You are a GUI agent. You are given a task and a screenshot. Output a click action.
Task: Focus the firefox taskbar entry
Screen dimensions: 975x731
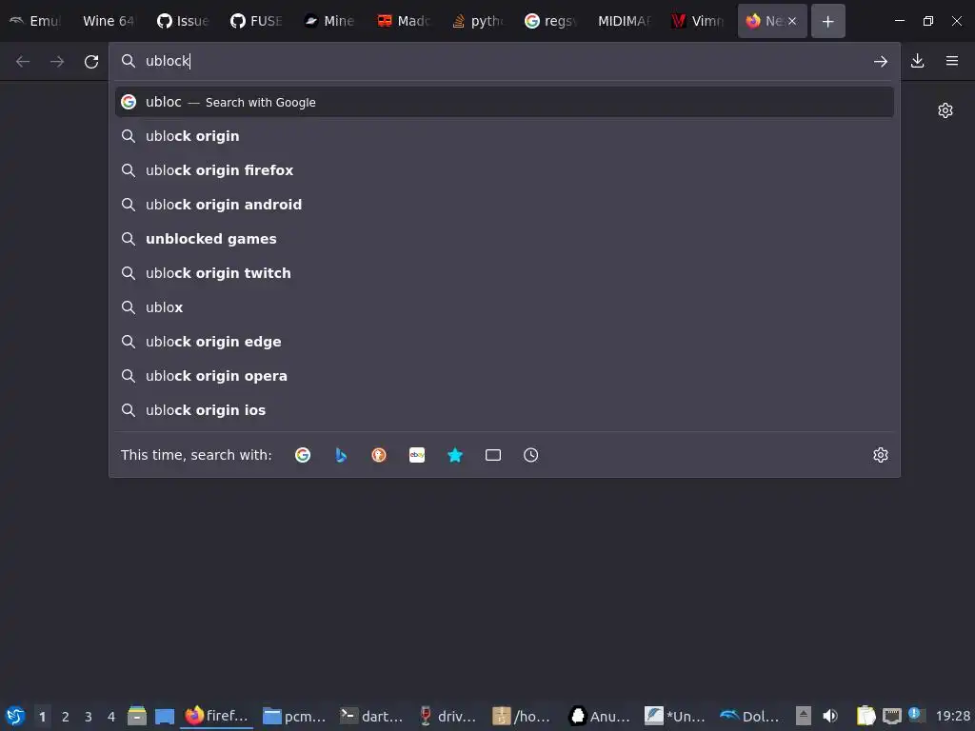[216, 716]
